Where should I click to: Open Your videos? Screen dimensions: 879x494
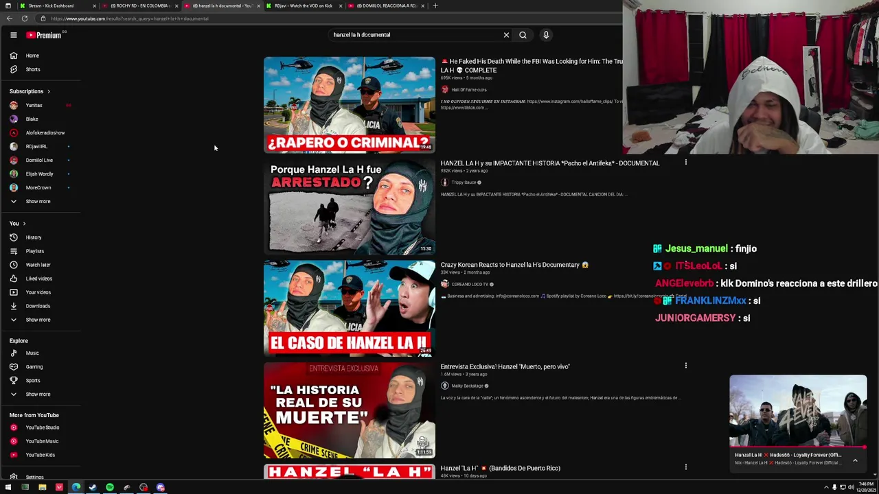[40, 292]
